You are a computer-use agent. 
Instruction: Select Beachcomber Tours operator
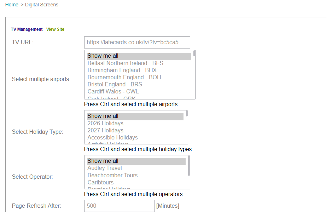point(112,176)
